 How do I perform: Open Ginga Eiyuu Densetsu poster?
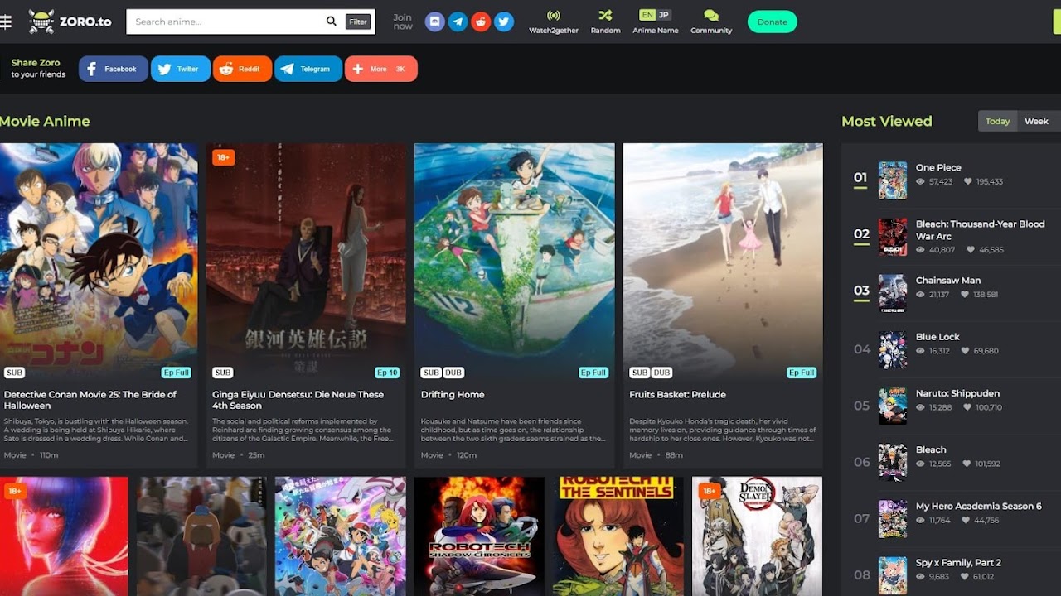[x=307, y=262]
